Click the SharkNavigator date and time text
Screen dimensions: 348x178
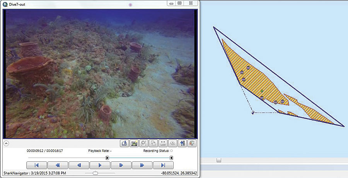pyautogui.click(x=35, y=173)
